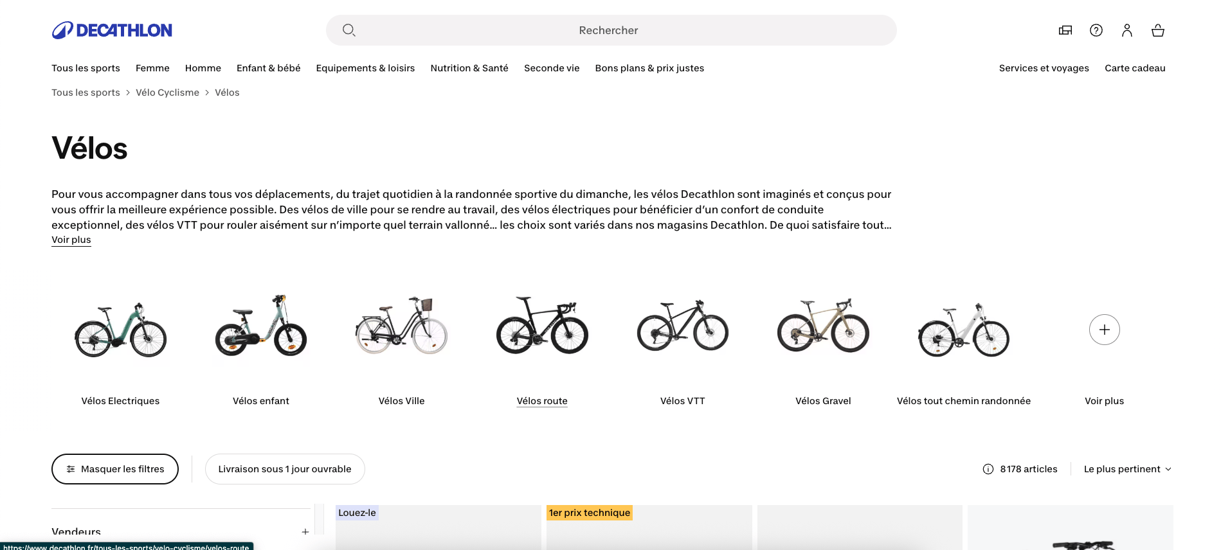The height and width of the screenshot is (550, 1221).
Task: Click the Louez-le product badge
Action: (357, 513)
